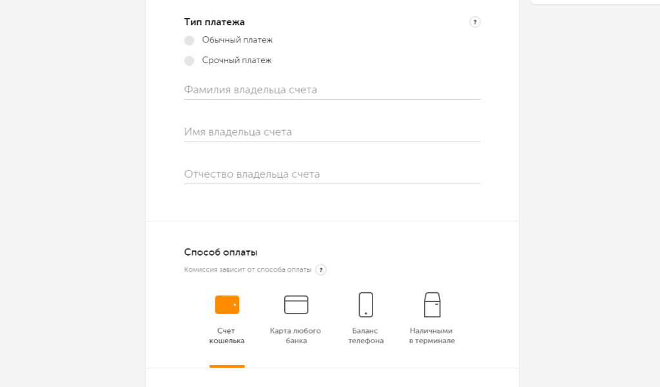Screen dimensions: 660x387
Task: Select the Обычный платеж radio button
Action: pos(189,41)
